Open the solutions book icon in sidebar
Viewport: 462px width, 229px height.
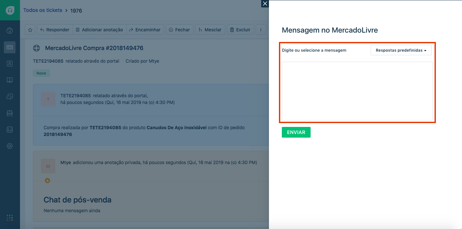pos(10,80)
